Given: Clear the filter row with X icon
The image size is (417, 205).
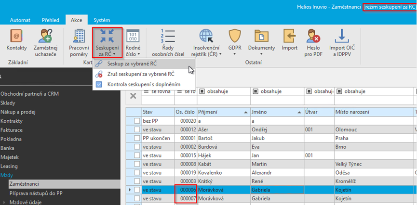Looking at the screenshot, I should [134, 96].
